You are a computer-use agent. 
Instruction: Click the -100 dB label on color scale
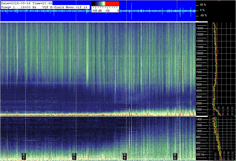(x=96, y=11)
